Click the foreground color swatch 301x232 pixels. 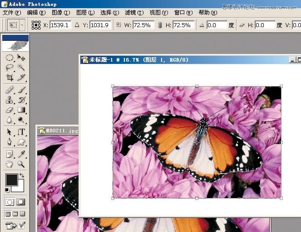coord(11,180)
